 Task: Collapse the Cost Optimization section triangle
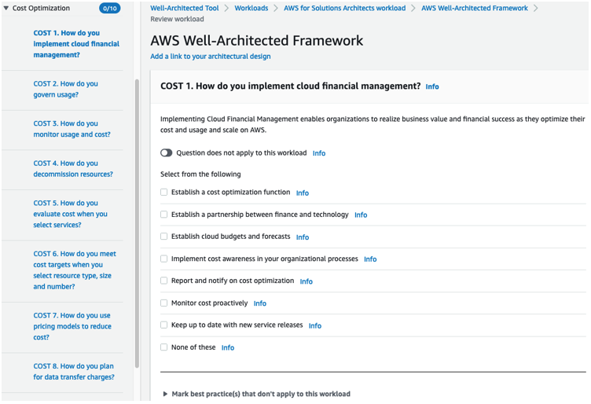(6, 8)
